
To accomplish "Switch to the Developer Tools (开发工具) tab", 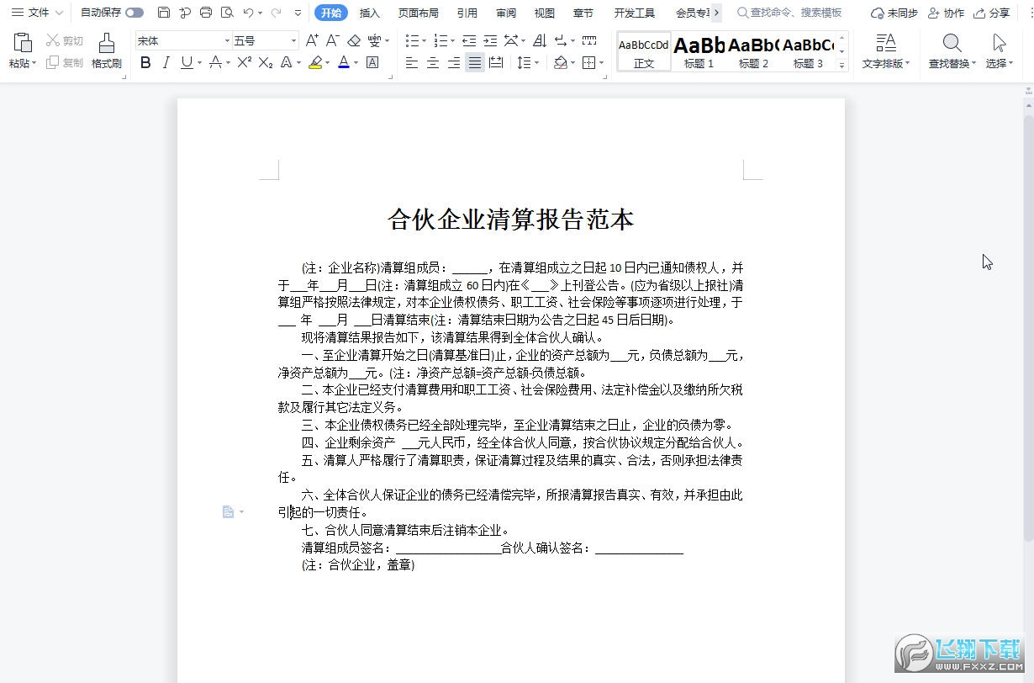I will point(635,13).
